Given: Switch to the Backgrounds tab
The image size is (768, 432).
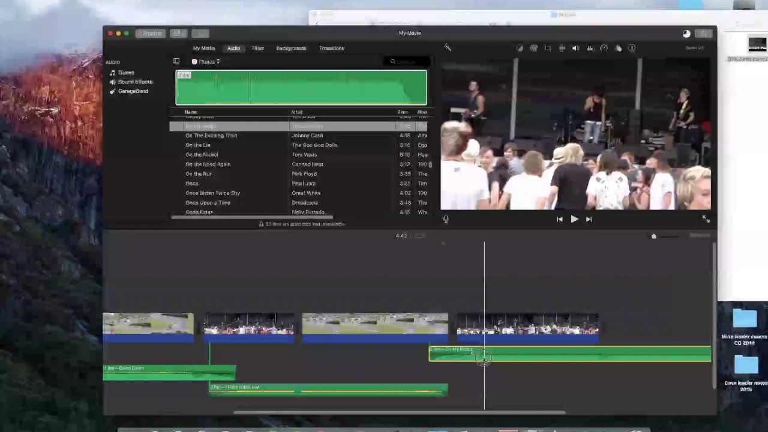Looking at the screenshot, I should click(291, 48).
